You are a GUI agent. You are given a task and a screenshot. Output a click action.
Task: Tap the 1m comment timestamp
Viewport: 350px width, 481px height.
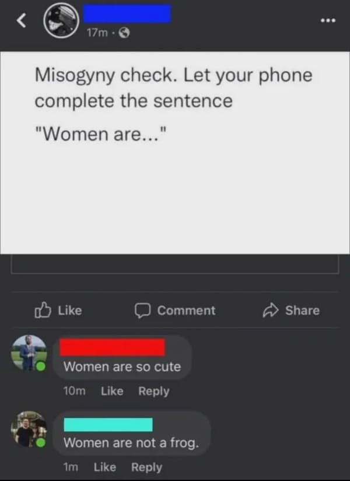click(71, 467)
